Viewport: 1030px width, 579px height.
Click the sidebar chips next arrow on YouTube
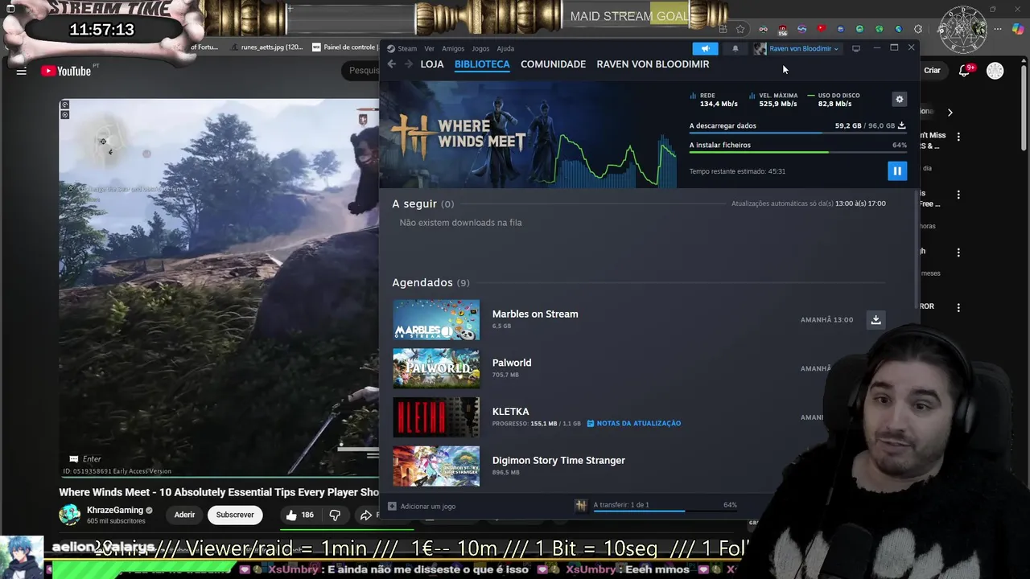point(950,113)
